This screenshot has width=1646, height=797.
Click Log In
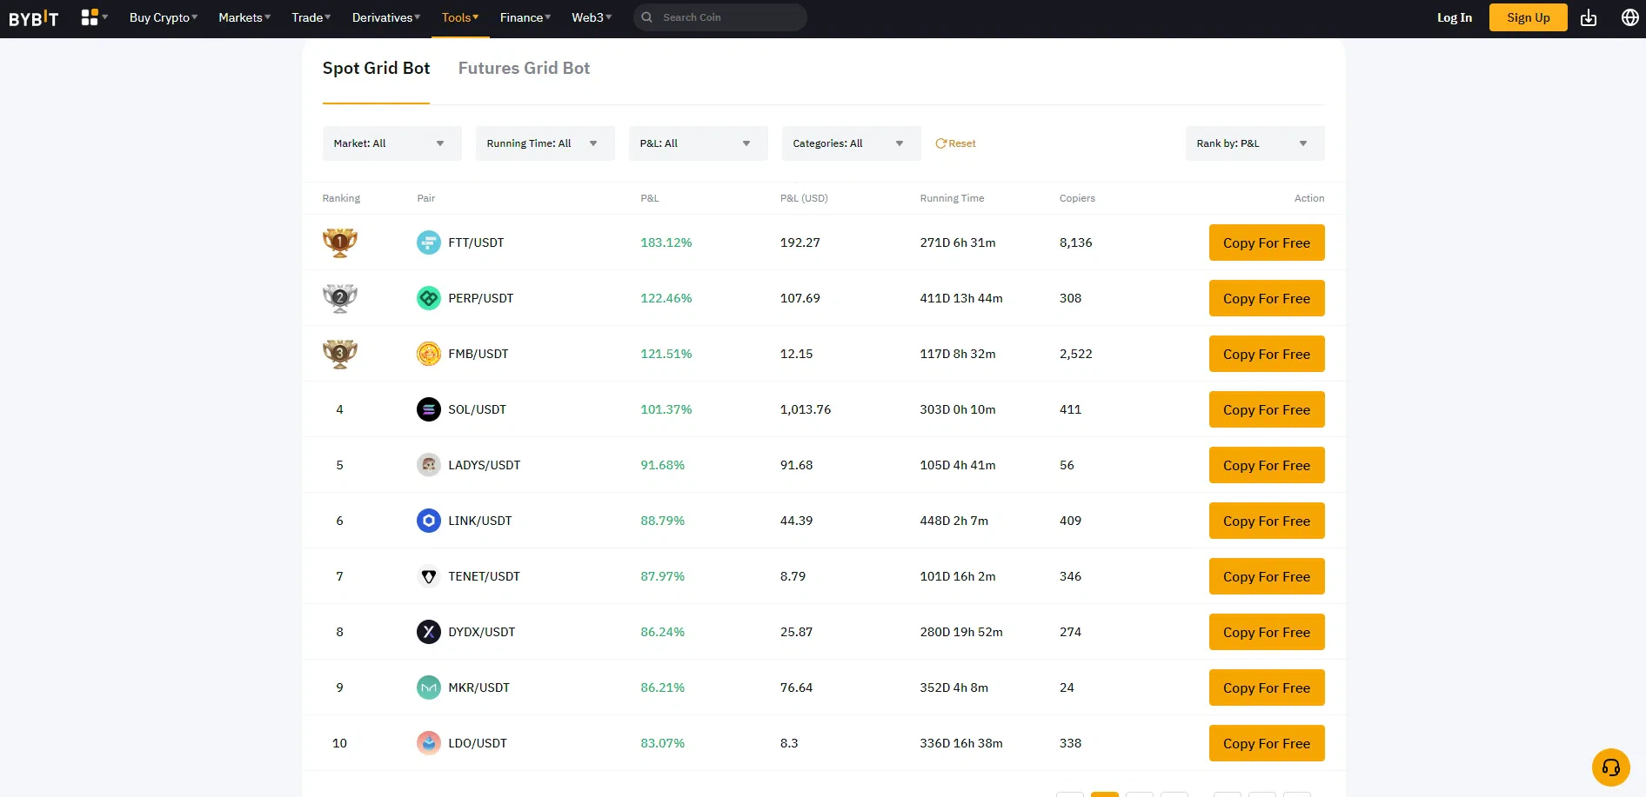1455,17
